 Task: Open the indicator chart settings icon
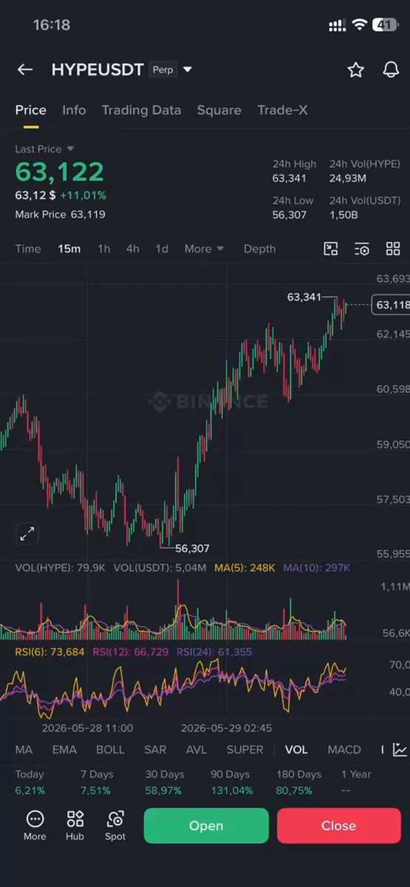(400, 750)
